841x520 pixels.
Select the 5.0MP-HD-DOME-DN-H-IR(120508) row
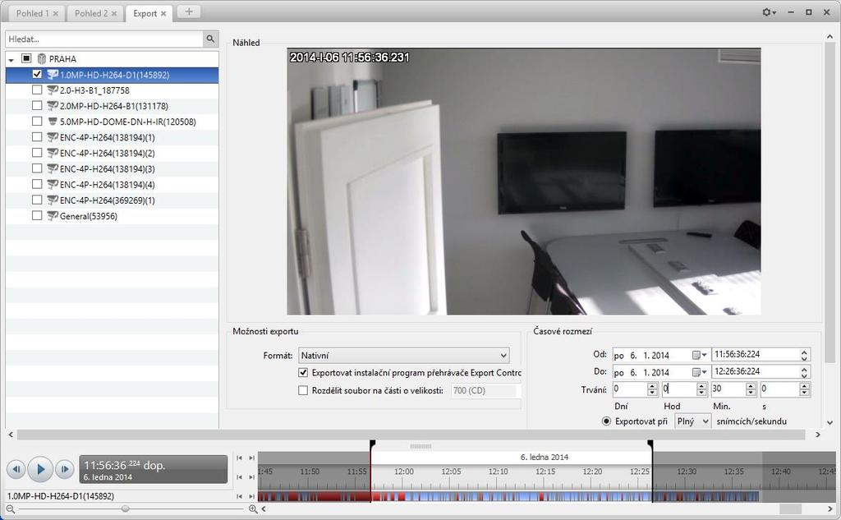[x=112, y=122]
